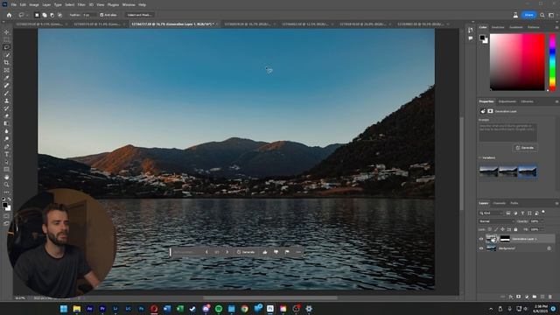This screenshot has width=560, height=315.
Task: Click Generate on the contextual task bar
Action: [x=246, y=252]
